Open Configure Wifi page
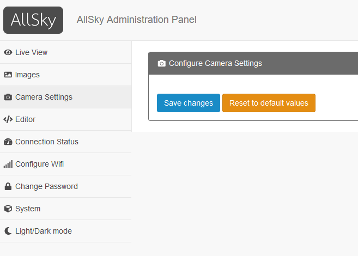The width and height of the screenshot is (358, 256). coord(66,164)
